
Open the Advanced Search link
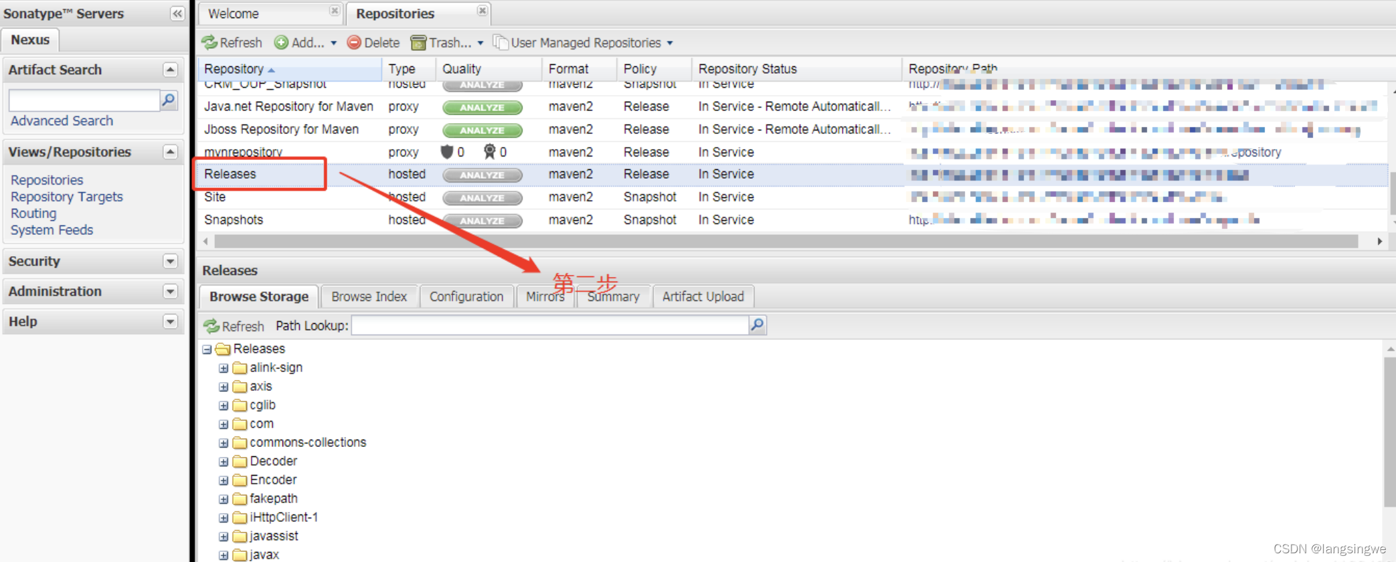coord(62,121)
